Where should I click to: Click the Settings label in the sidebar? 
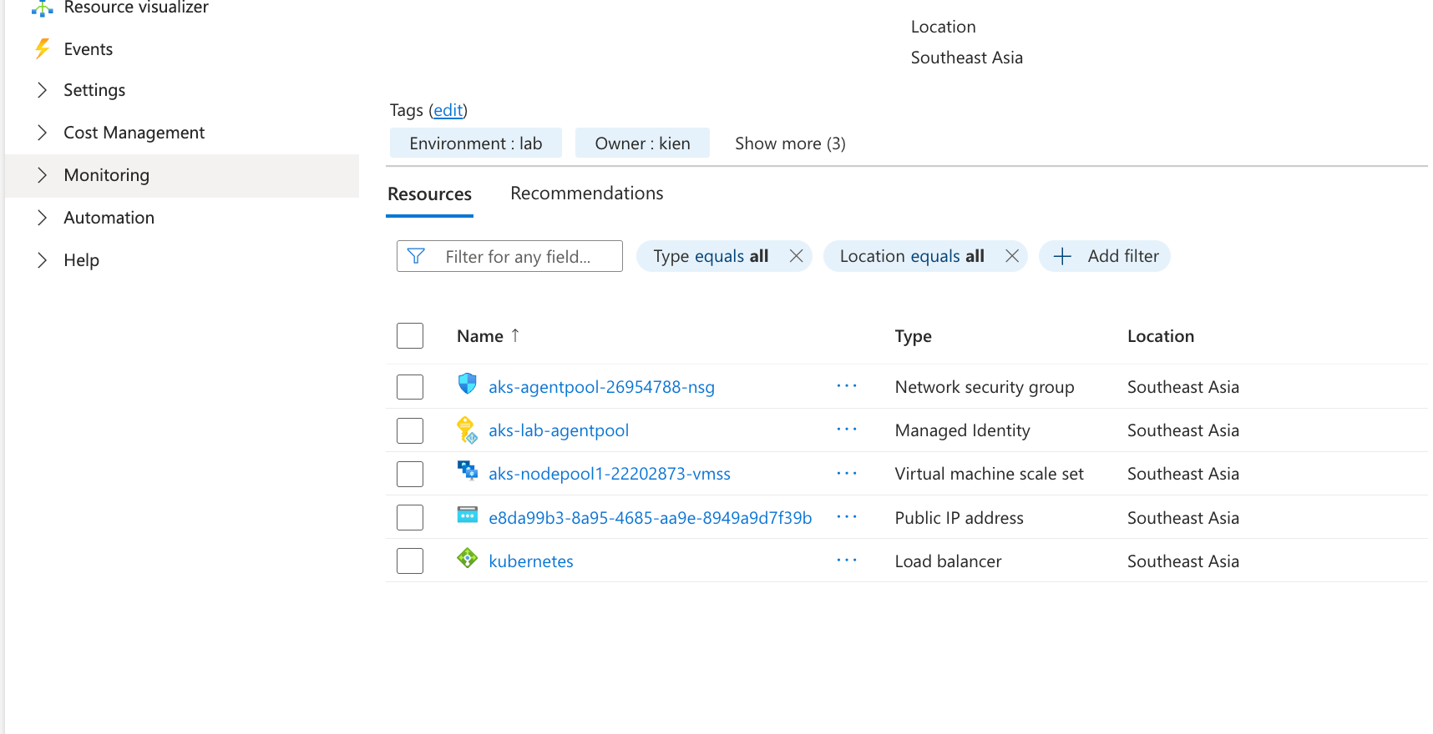(94, 90)
